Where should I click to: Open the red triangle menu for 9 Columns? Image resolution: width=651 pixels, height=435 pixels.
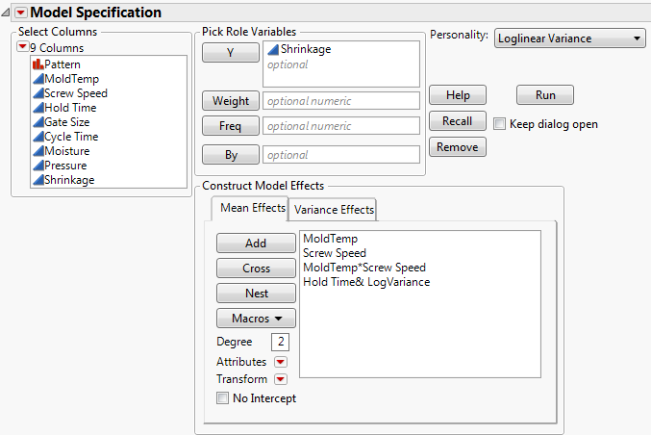pyautogui.click(x=23, y=48)
